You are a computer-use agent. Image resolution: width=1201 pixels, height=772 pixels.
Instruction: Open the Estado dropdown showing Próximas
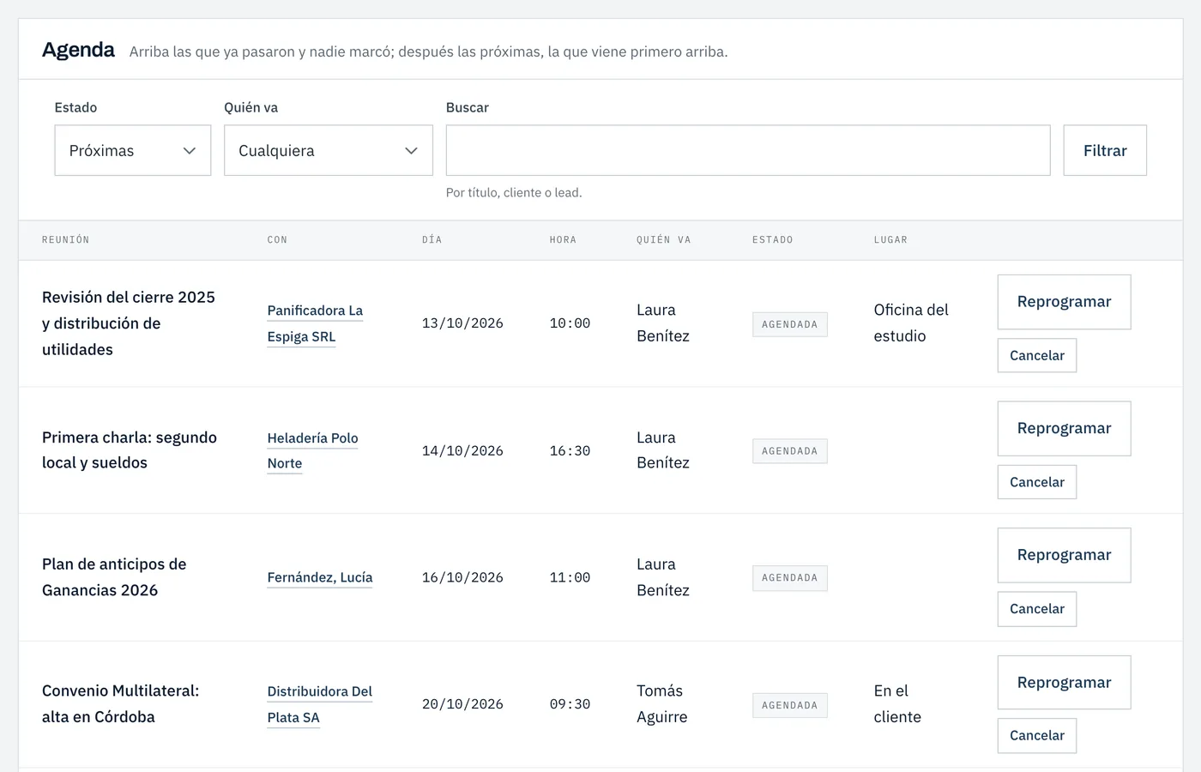[133, 150]
